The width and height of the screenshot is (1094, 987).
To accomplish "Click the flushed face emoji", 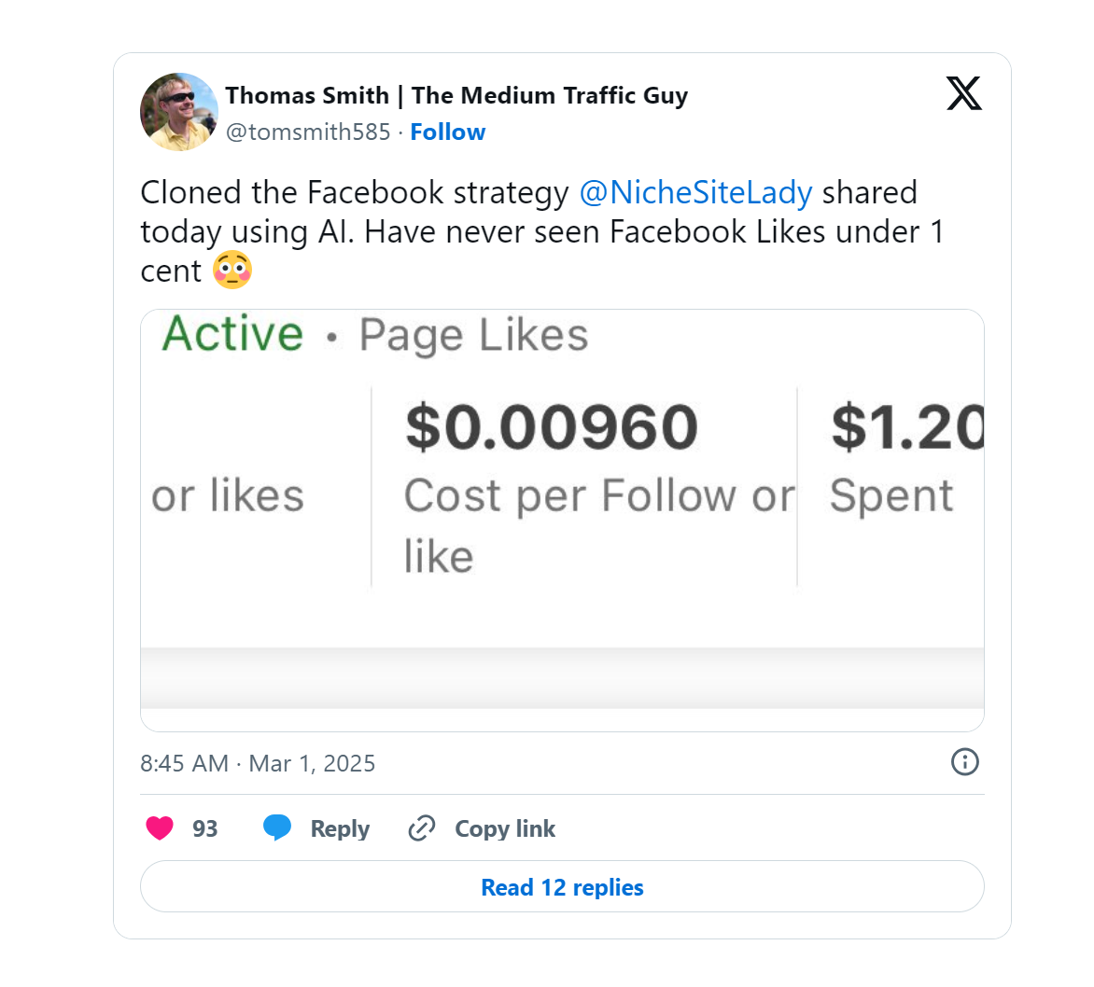I will tap(232, 271).
